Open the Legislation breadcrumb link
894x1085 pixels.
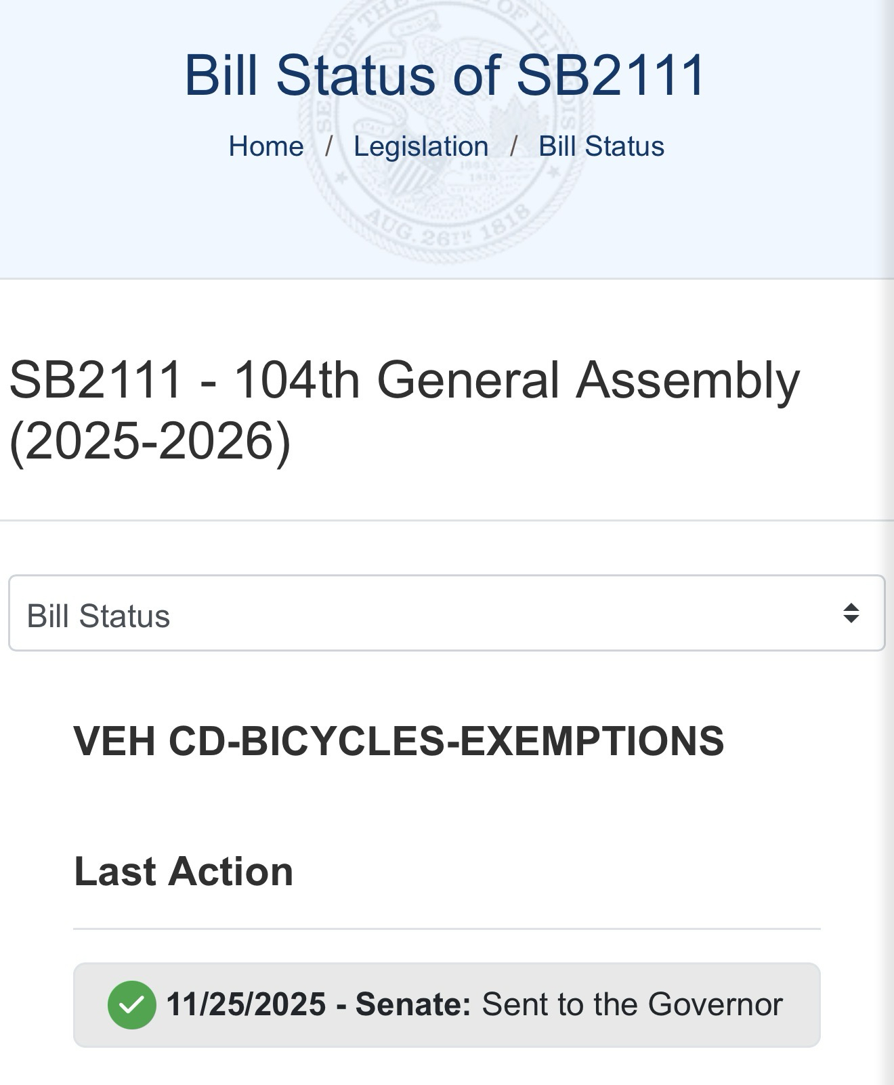pyautogui.click(x=421, y=146)
